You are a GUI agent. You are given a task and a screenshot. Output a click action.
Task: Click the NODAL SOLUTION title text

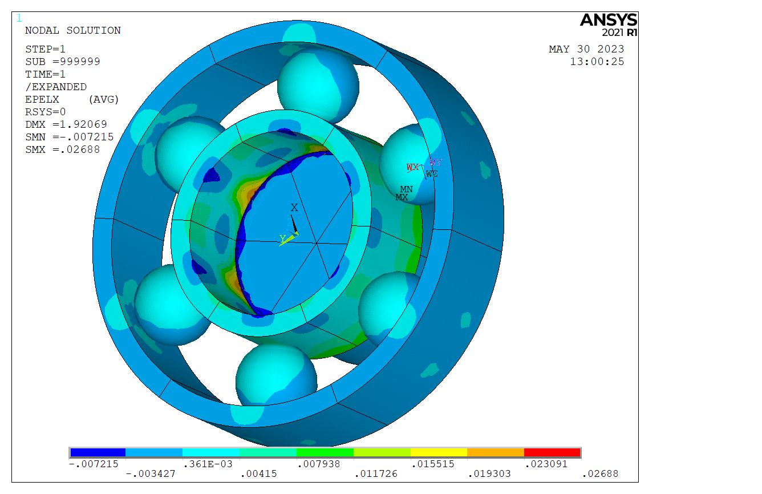[73, 31]
